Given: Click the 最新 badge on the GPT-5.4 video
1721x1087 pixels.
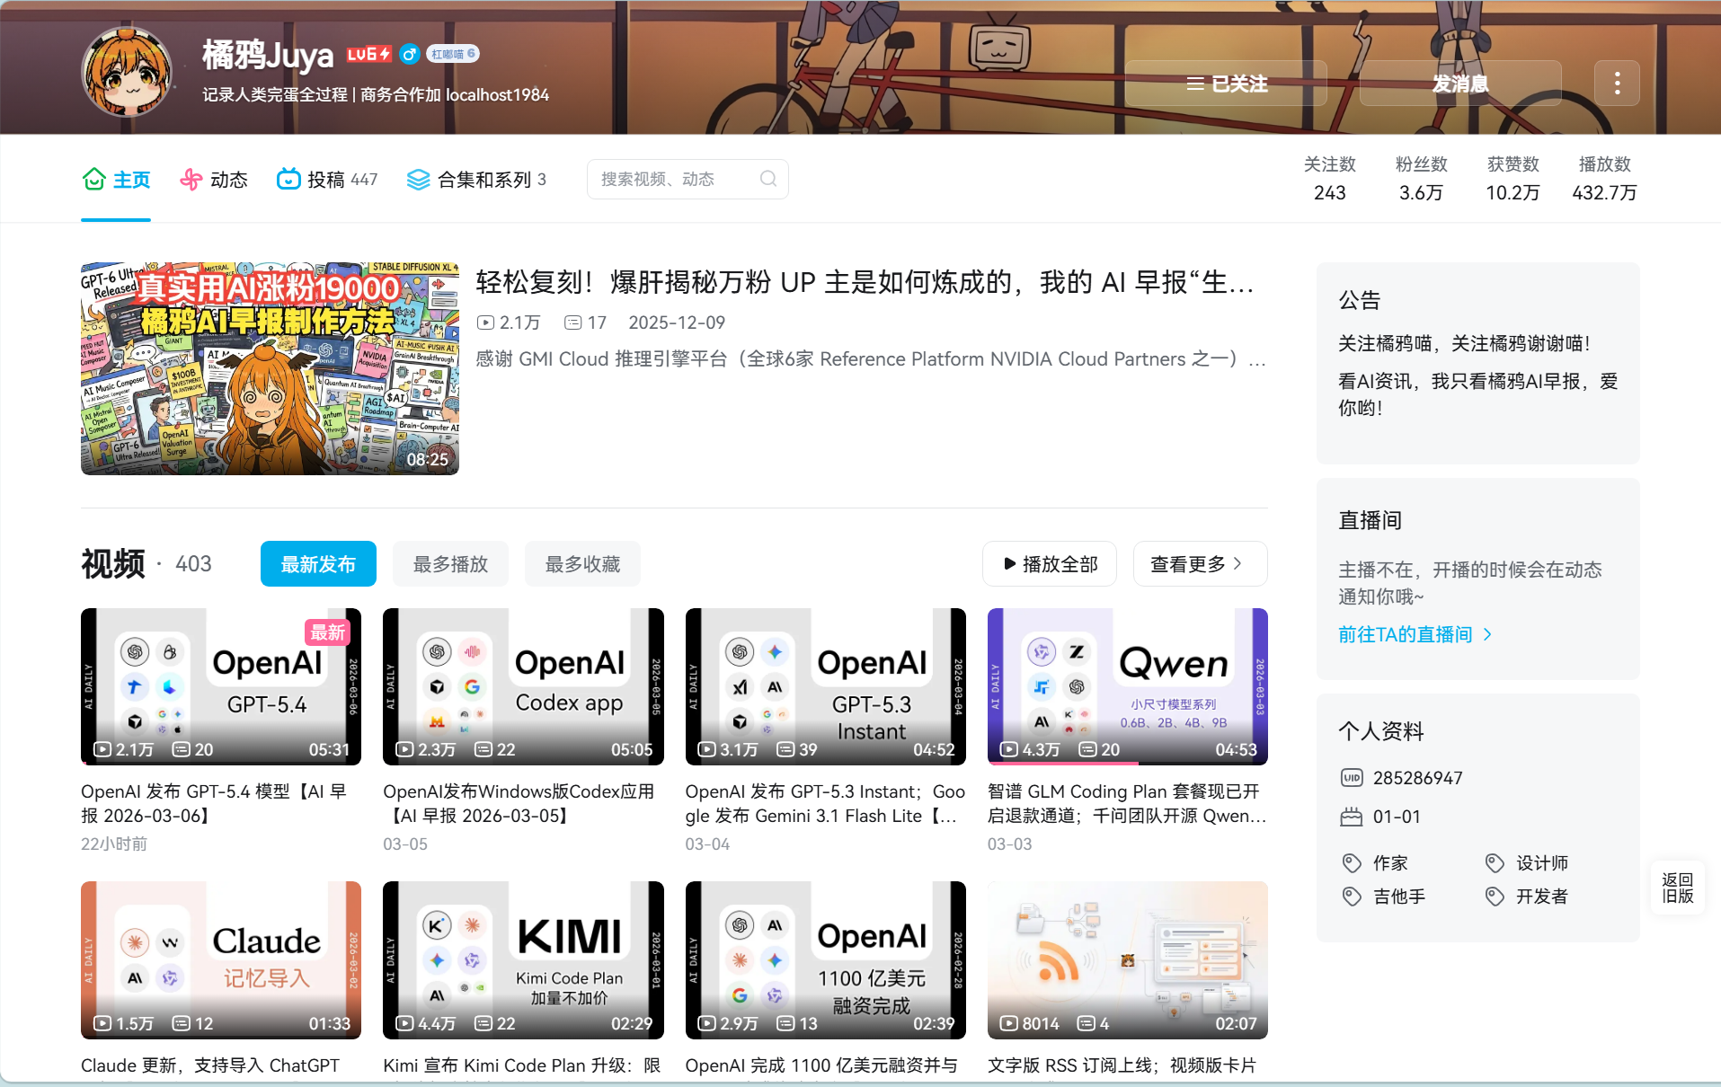Looking at the screenshot, I should 328,632.
